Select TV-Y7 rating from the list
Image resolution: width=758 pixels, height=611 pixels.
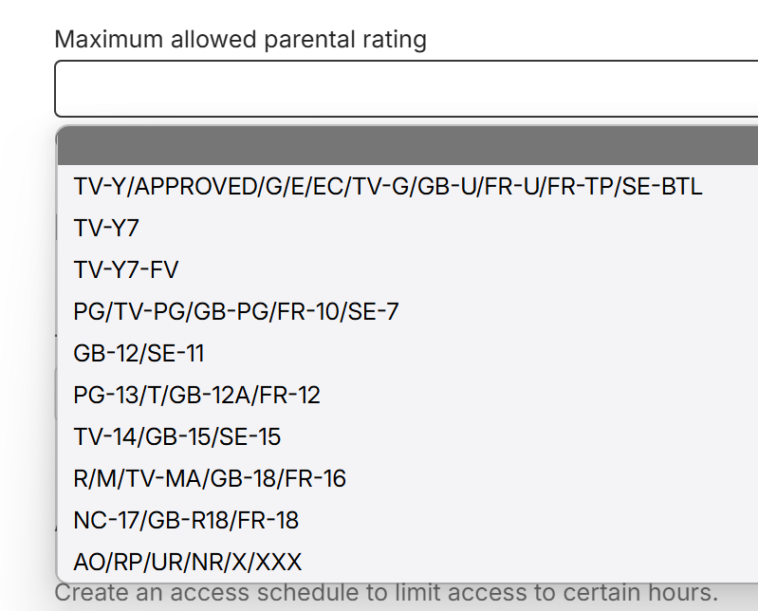click(x=107, y=229)
